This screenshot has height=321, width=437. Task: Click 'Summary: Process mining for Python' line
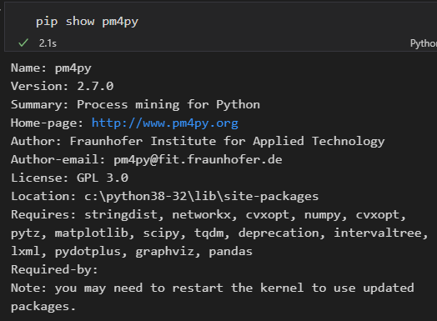(x=135, y=105)
